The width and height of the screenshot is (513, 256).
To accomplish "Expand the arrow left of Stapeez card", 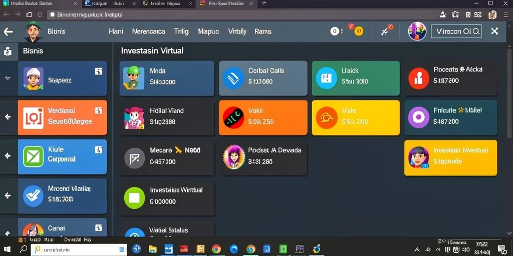I will [x=8, y=78].
